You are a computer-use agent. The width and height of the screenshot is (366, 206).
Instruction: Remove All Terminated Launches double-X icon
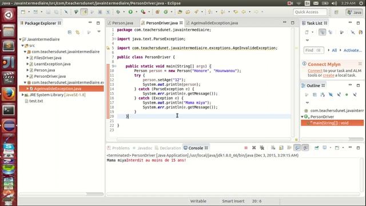262,148
